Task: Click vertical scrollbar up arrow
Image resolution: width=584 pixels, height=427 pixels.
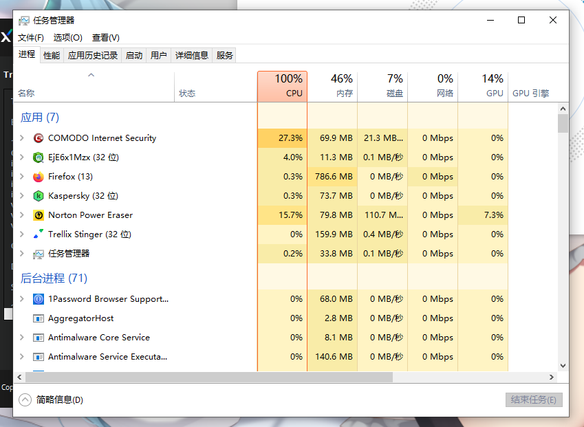Action: pyautogui.click(x=563, y=109)
